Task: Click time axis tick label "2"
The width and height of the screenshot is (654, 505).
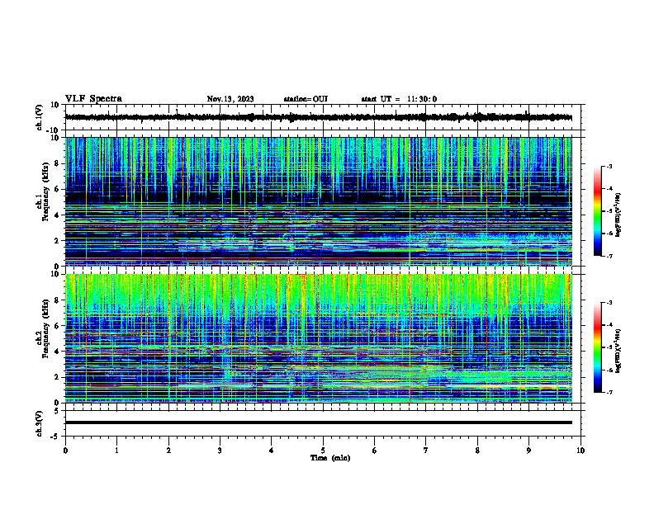Action: 168,451
